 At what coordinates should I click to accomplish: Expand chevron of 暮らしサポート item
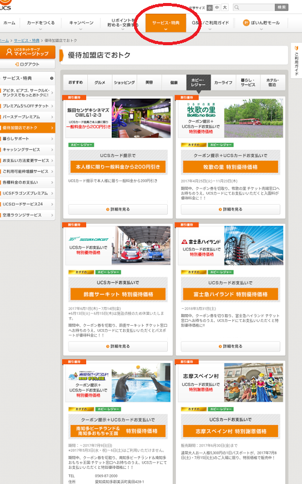[52, 138]
